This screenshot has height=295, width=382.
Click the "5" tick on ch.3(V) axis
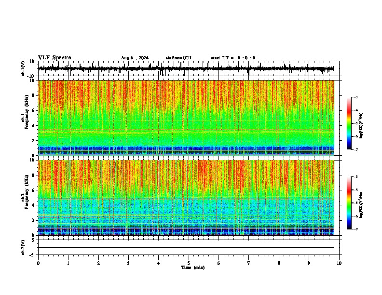[34, 240]
